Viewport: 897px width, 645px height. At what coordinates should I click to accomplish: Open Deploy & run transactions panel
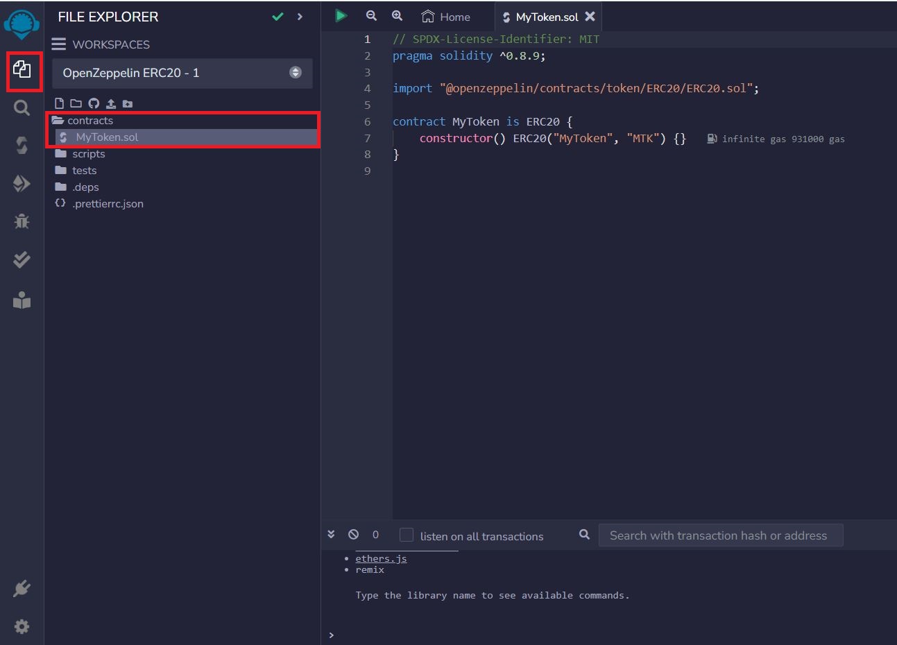click(22, 184)
